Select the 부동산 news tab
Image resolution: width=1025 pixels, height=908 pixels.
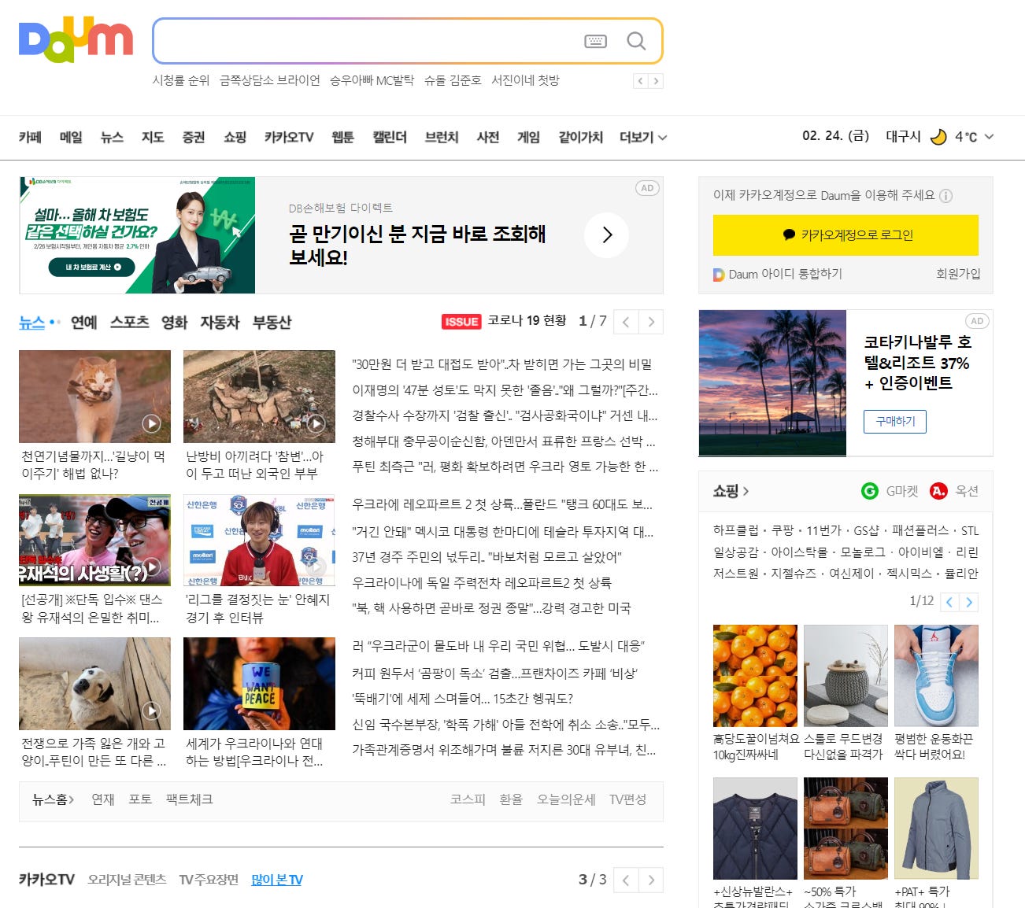pos(272,322)
